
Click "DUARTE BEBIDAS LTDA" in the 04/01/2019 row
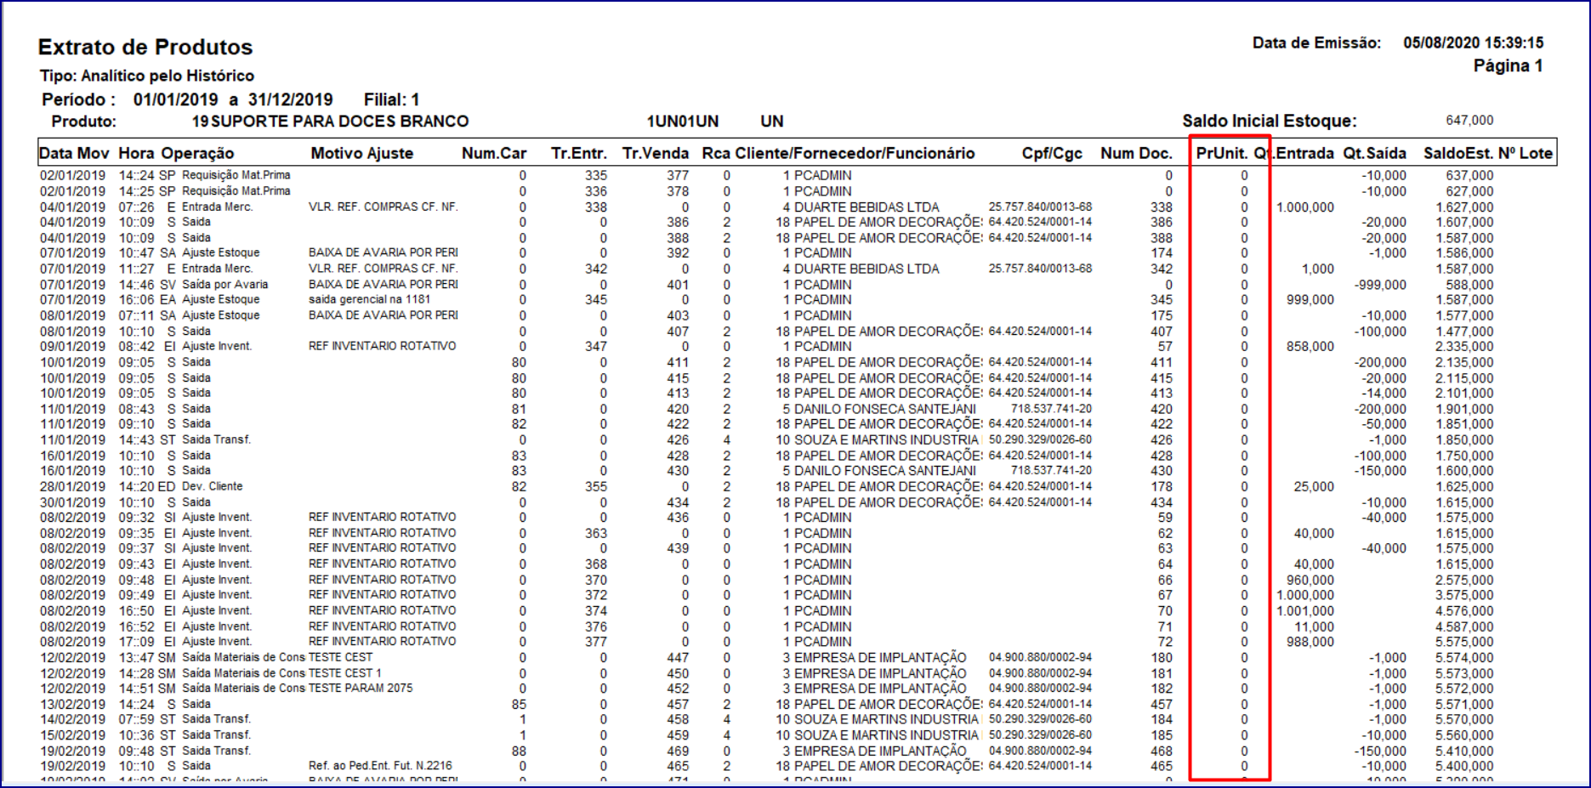click(867, 207)
